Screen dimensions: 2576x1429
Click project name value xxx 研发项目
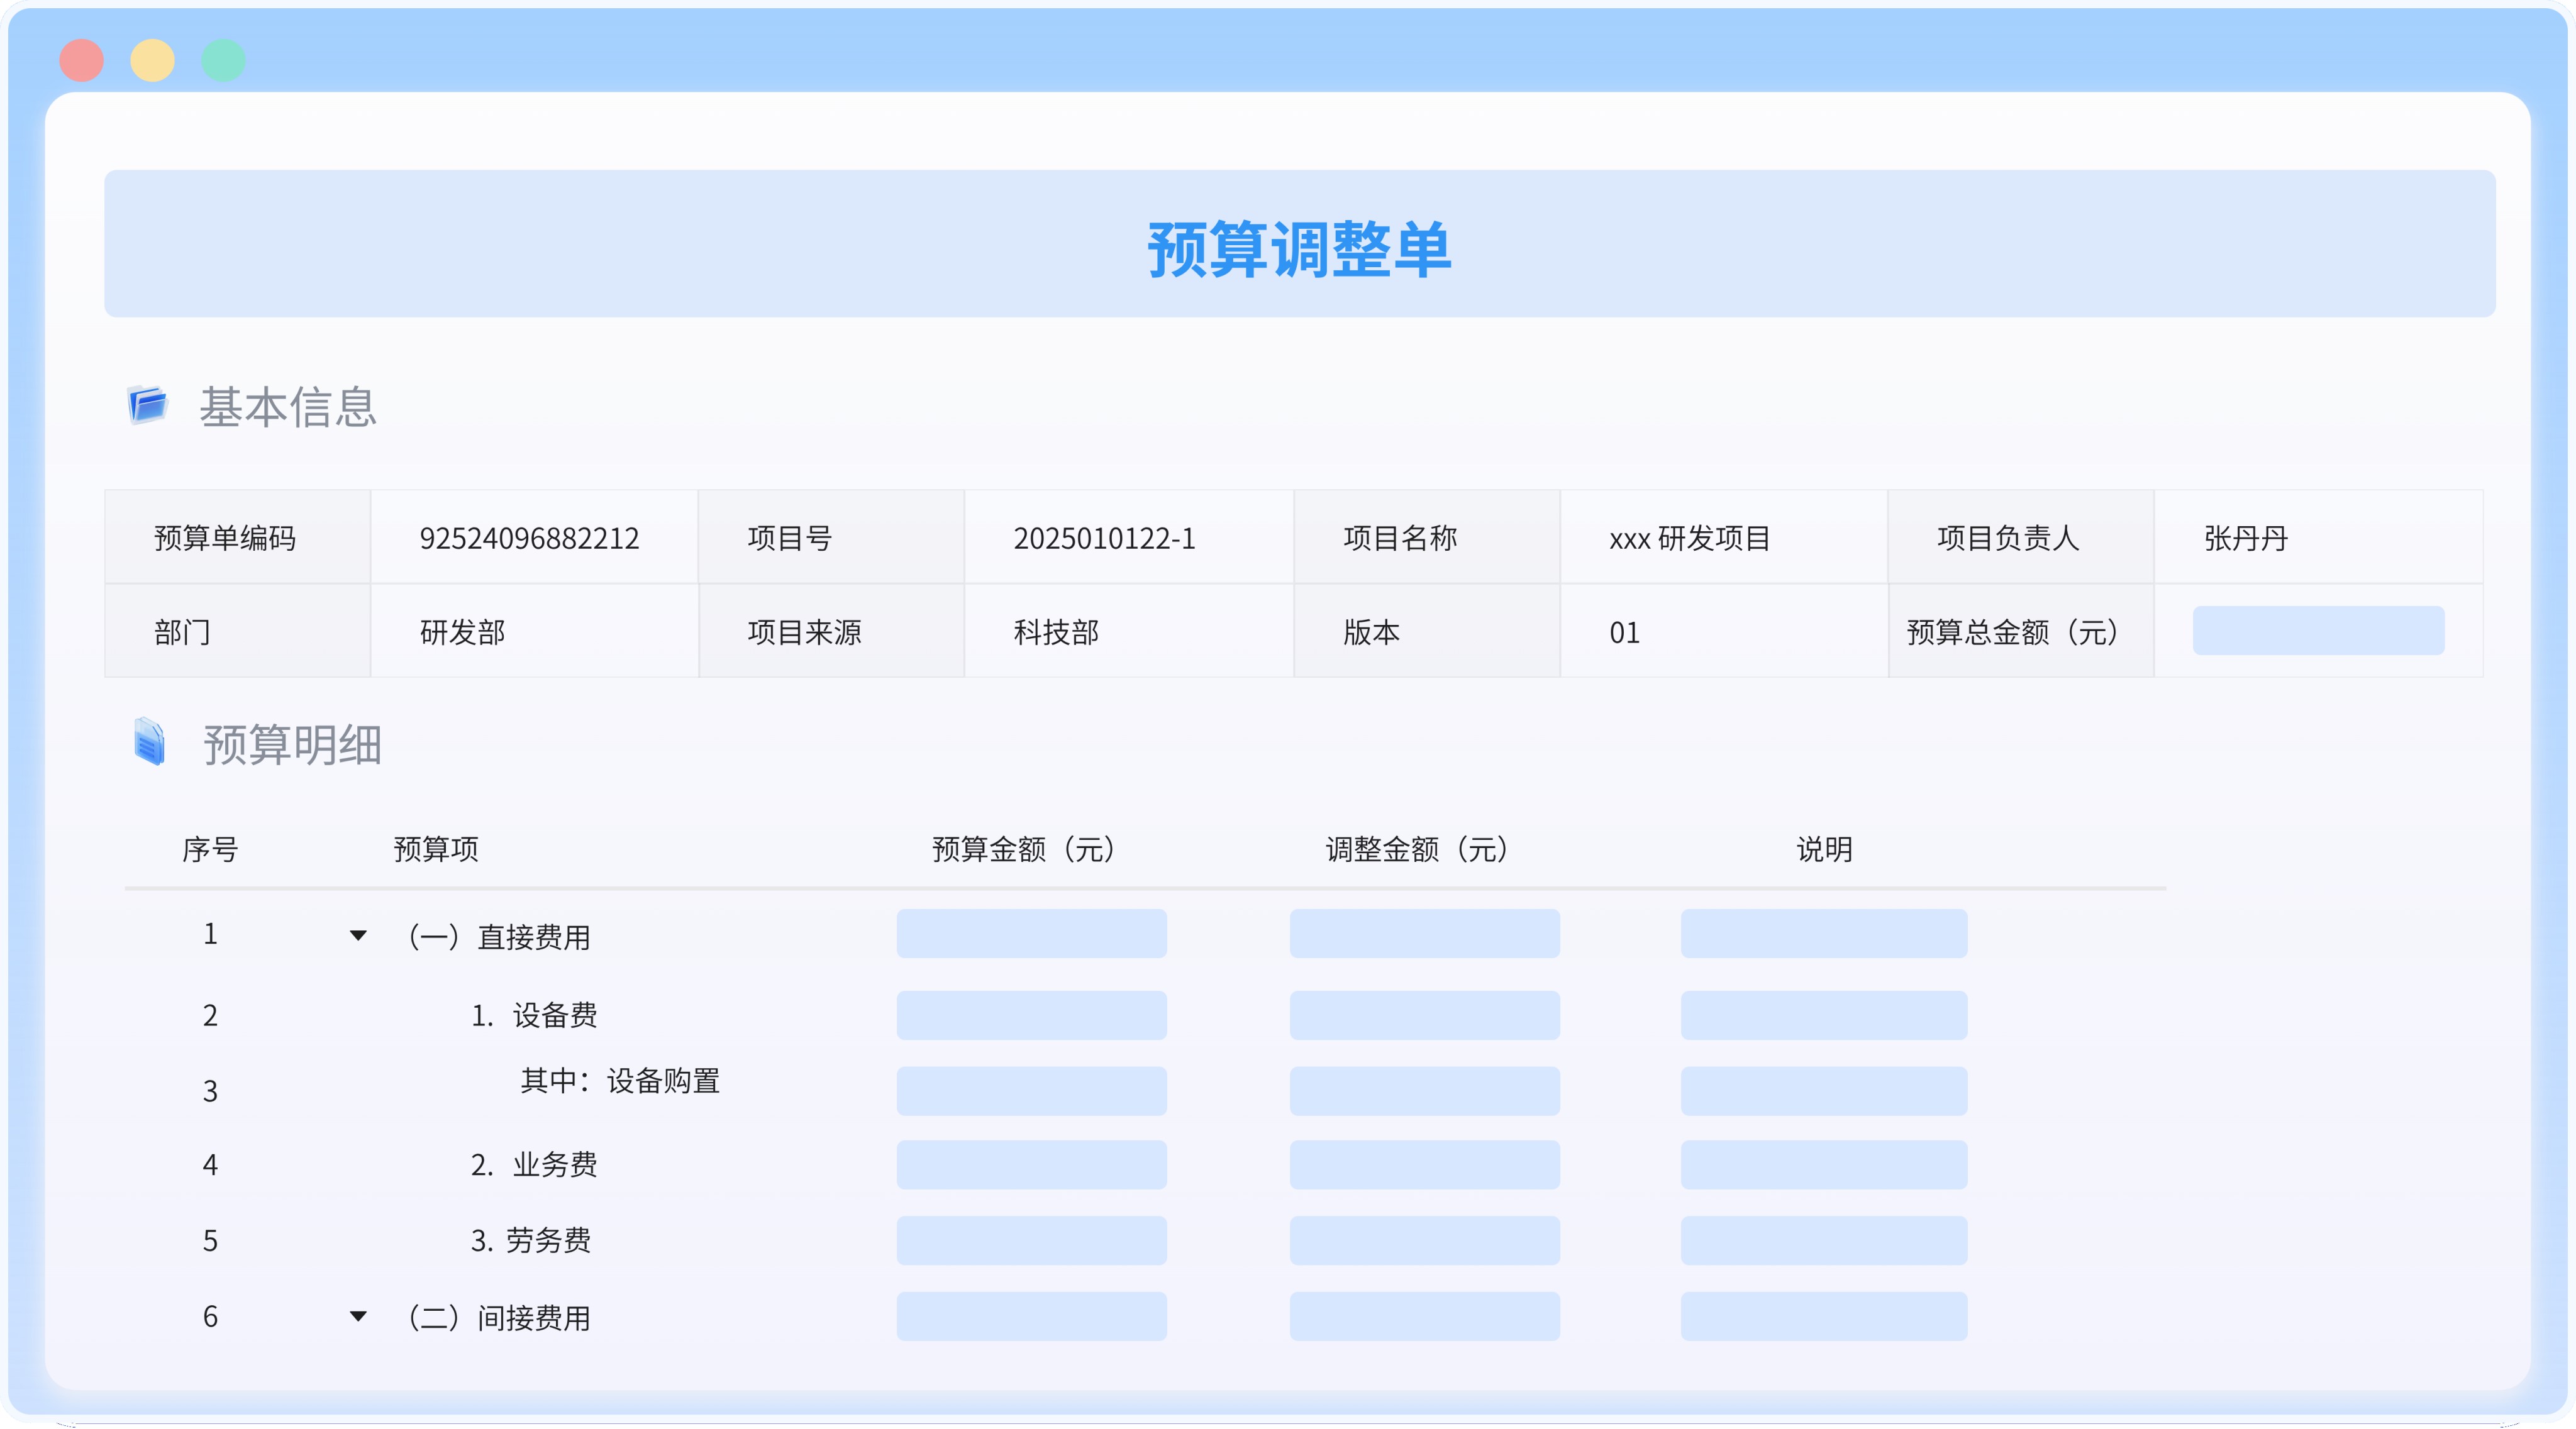[x=1689, y=539]
